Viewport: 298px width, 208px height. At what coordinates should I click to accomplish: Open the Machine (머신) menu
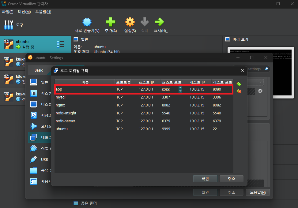(24, 12)
